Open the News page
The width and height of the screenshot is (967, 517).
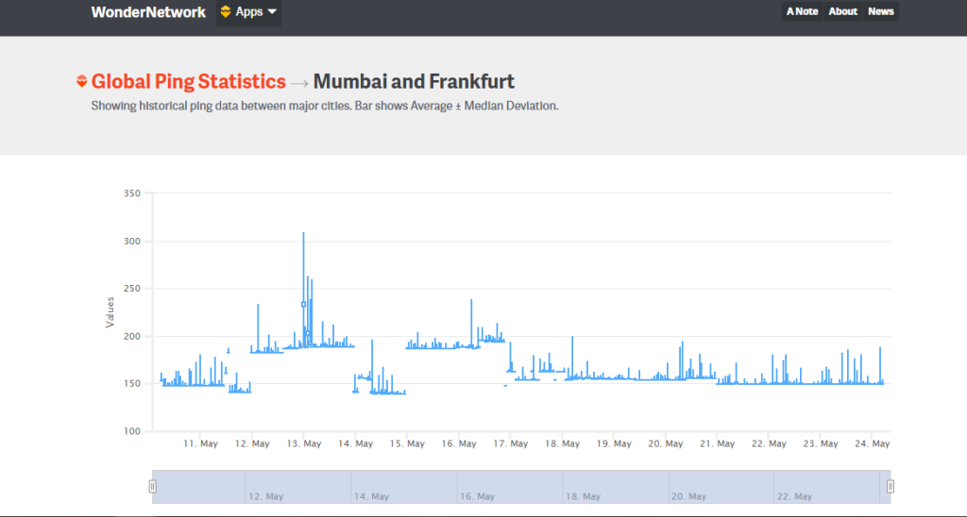click(x=881, y=11)
